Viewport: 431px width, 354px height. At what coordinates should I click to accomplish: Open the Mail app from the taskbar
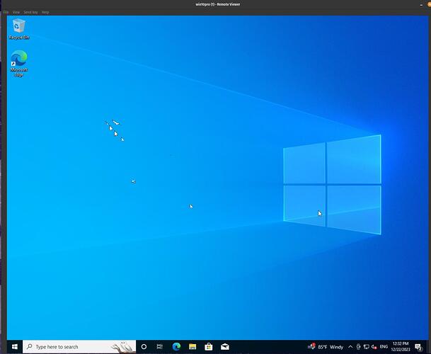click(x=225, y=347)
